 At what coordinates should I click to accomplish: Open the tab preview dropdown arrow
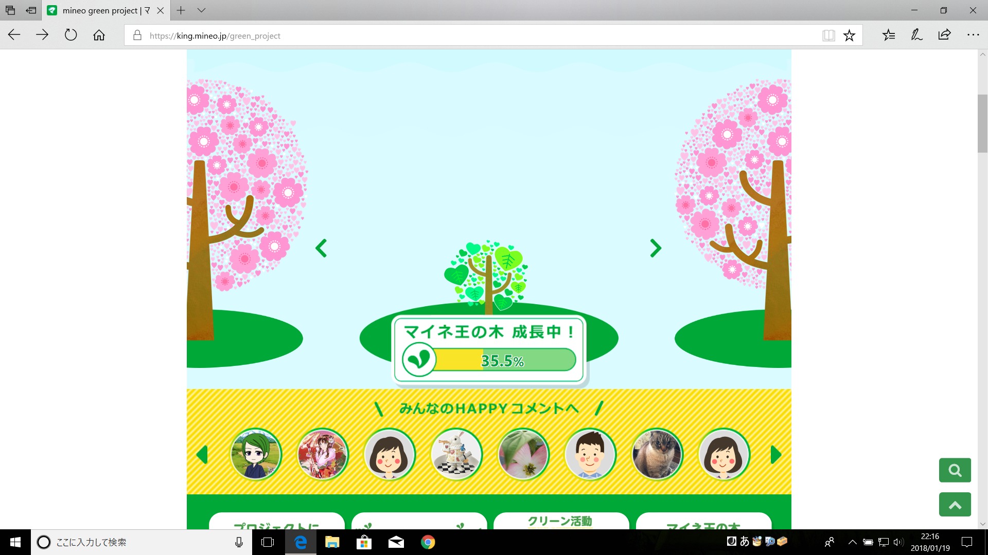click(201, 10)
